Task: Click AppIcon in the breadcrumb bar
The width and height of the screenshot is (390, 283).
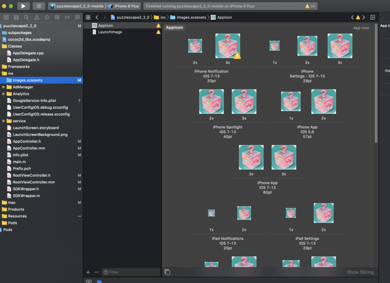Action: [222, 18]
